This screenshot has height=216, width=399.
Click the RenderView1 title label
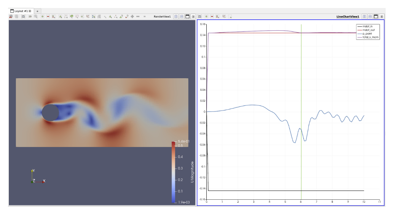[x=162, y=17]
